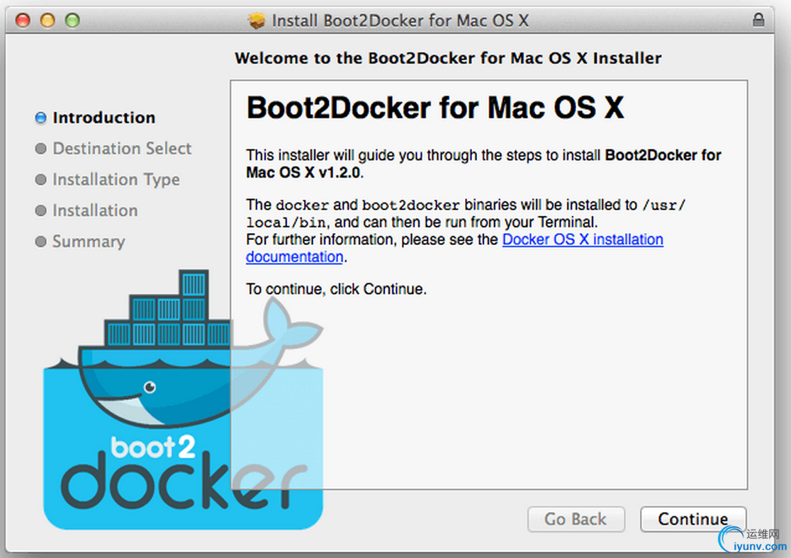Viewport: 791px width, 558px height.
Task: Click the package icon in window title
Action: pyautogui.click(x=257, y=21)
